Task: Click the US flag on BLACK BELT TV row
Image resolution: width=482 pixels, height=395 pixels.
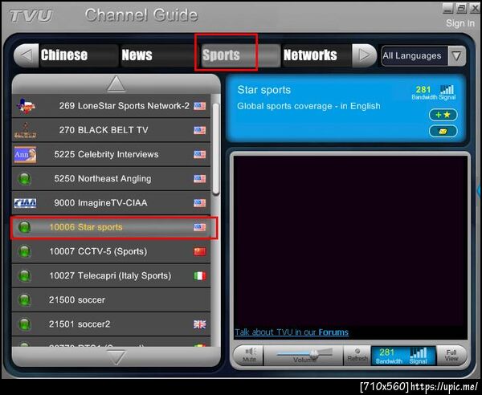Action: pos(200,131)
